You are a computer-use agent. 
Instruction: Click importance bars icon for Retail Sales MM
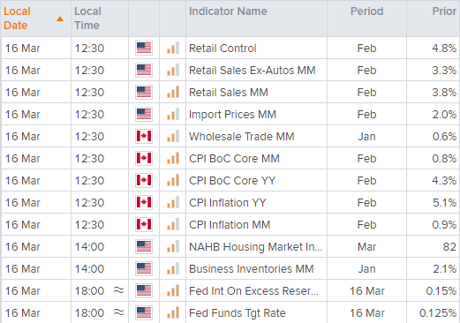click(173, 92)
